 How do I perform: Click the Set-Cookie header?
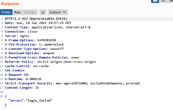[x=15, y=70]
